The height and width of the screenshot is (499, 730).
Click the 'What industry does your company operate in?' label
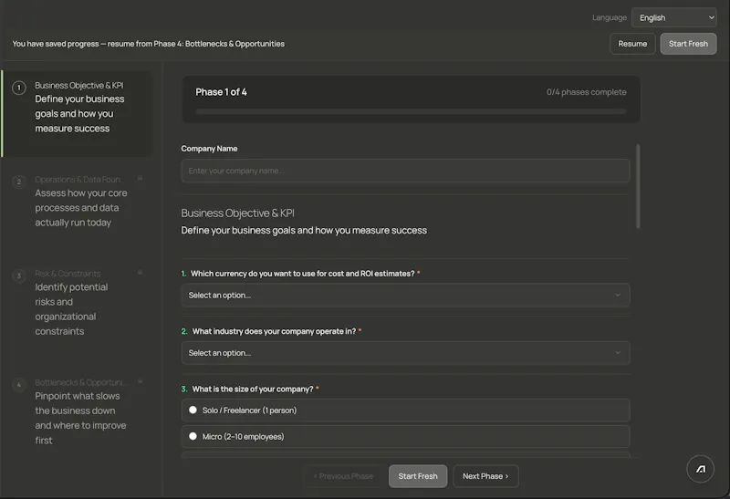coord(274,331)
